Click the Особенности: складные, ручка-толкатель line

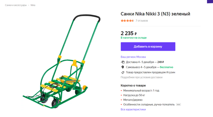tap(149, 105)
